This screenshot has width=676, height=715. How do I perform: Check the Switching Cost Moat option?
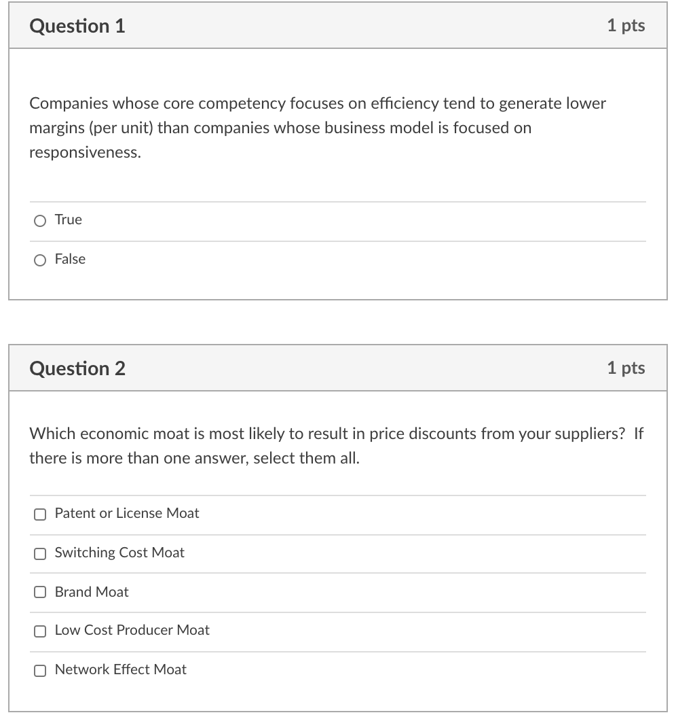coord(40,554)
